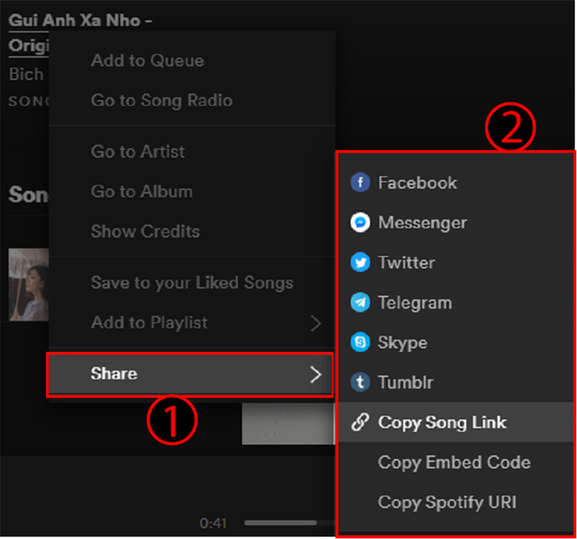The height and width of the screenshot is (539, 577).
Task: Click the Messenger share icon
Action: 360,223
